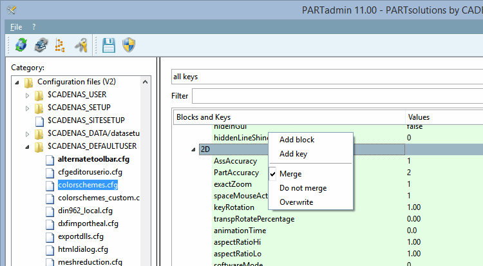Click the keys toolbar icon
The width and height of the screenshot is (483, 266).
click(81, 44)
